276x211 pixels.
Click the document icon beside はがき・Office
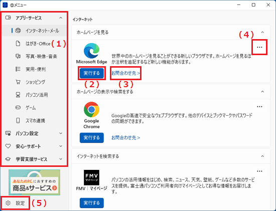[18, 44]
